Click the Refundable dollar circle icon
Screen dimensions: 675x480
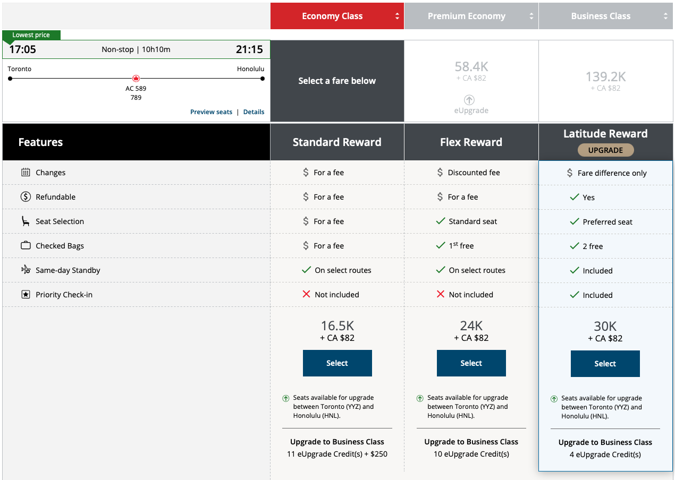point(26,197)
